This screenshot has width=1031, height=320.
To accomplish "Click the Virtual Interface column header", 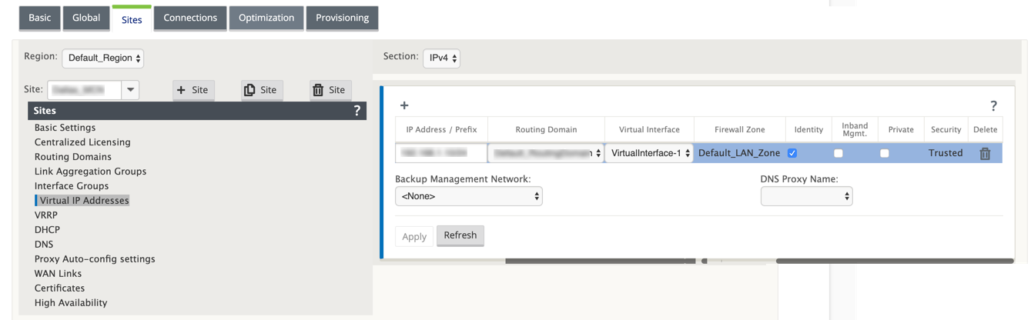I will [x=649, y=130].
